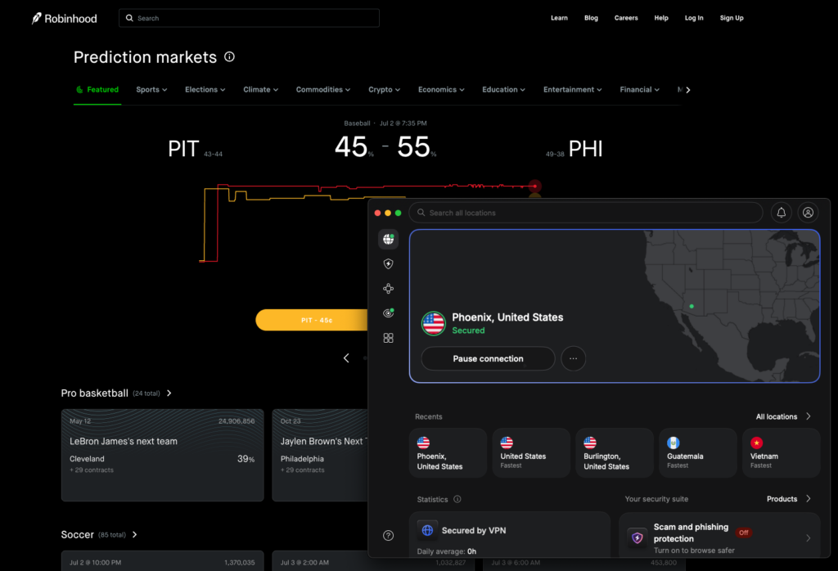Connect to recent Vietnam Fastest
The image size is (838, 571).
click(x=782, y=453)
